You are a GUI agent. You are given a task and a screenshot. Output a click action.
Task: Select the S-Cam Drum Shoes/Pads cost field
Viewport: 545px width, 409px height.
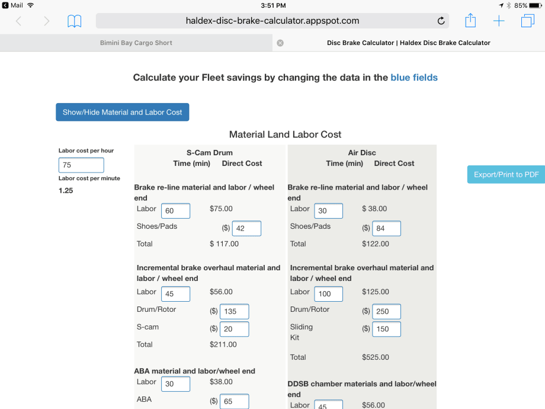coord(246,228)
